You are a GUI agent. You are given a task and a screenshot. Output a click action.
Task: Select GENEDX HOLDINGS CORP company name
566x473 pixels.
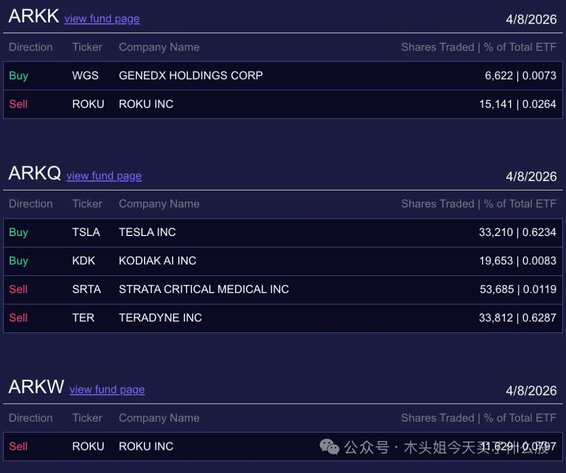click(191, 76)
